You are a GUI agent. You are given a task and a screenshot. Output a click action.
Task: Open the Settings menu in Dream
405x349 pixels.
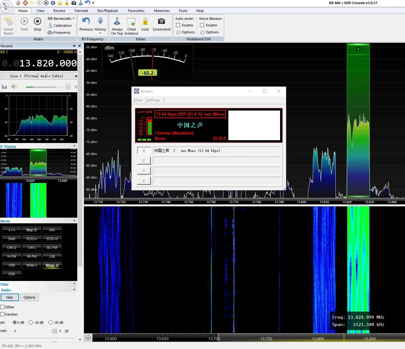click(x=152, y=100)
